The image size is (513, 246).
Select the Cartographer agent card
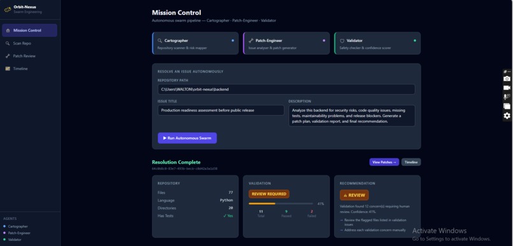tap(195, 43)
